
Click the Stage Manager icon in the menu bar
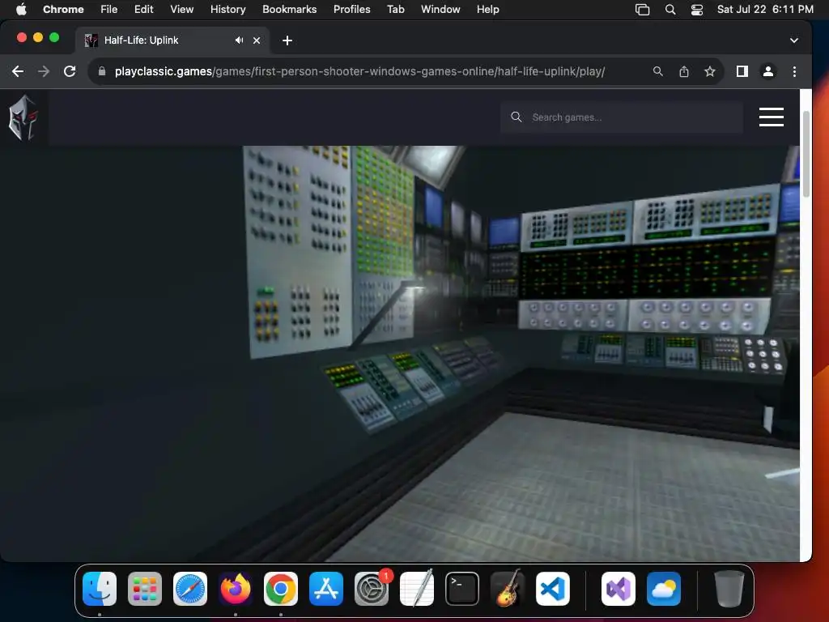tap(642, 10)
